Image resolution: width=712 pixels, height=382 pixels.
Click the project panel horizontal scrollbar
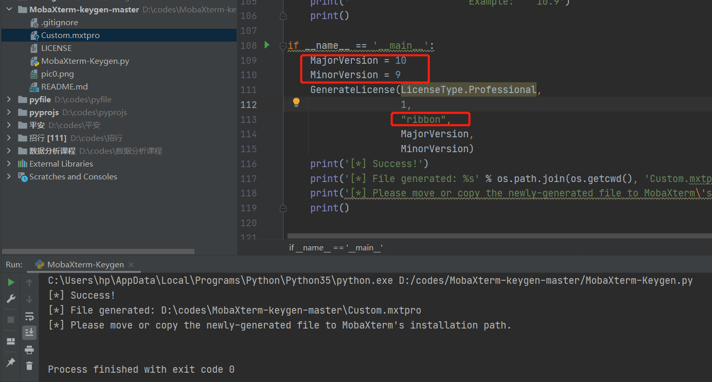click(98, 251)
